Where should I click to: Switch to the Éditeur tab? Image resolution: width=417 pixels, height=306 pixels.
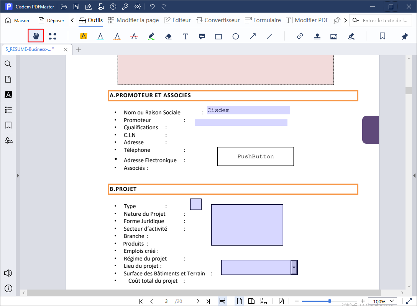click(x=177, y=20)
